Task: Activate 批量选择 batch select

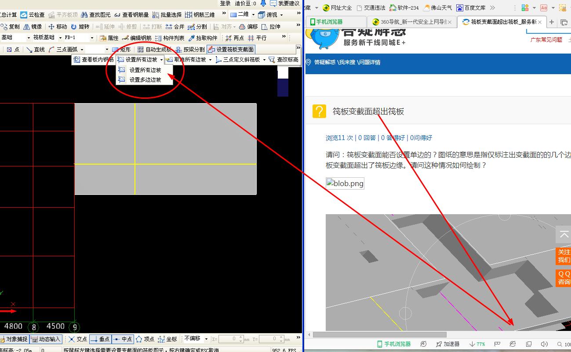Action: [x=167, y=15]
